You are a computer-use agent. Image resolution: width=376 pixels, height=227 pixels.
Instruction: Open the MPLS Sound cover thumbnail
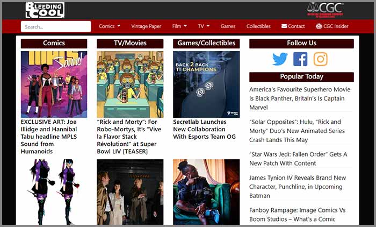(x=54, y=84)
